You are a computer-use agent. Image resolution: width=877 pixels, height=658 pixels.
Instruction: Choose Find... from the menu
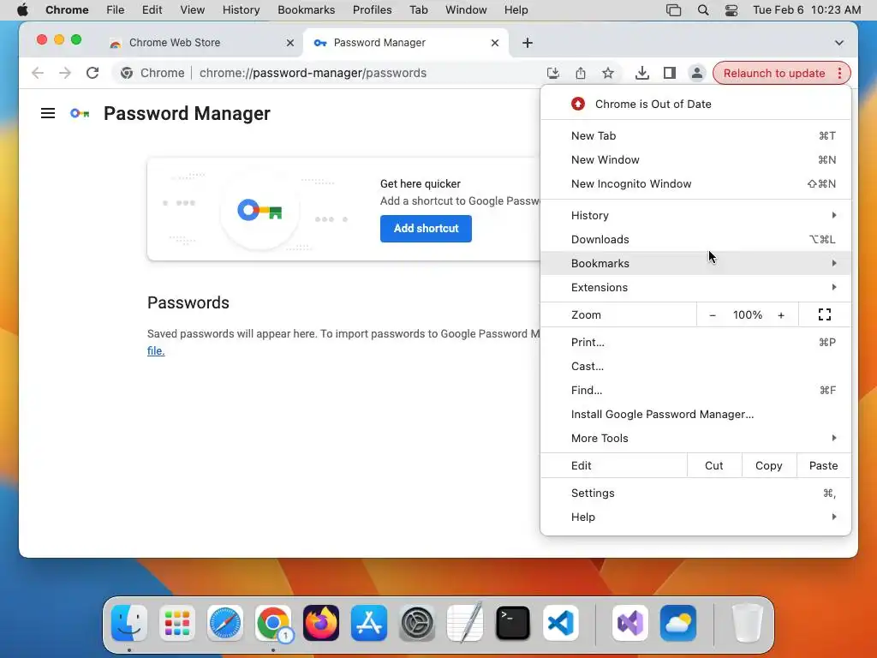coord(695,391)
